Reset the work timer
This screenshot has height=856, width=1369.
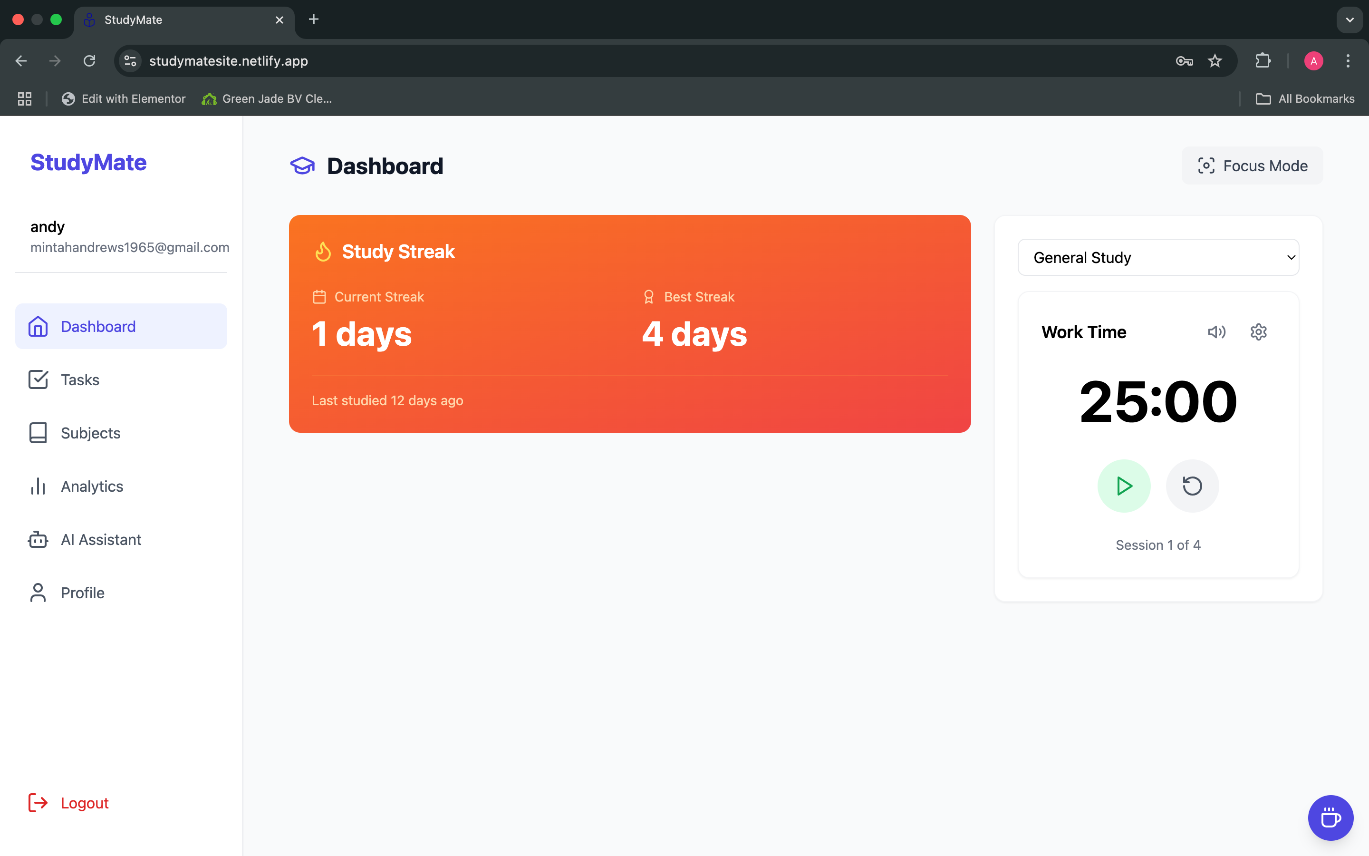point(1192,486)
